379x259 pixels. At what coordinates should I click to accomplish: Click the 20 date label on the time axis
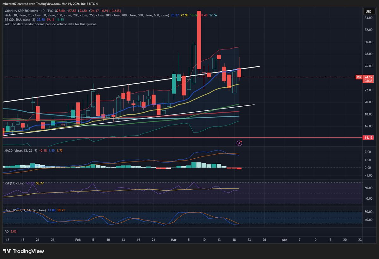click(345, 240)
